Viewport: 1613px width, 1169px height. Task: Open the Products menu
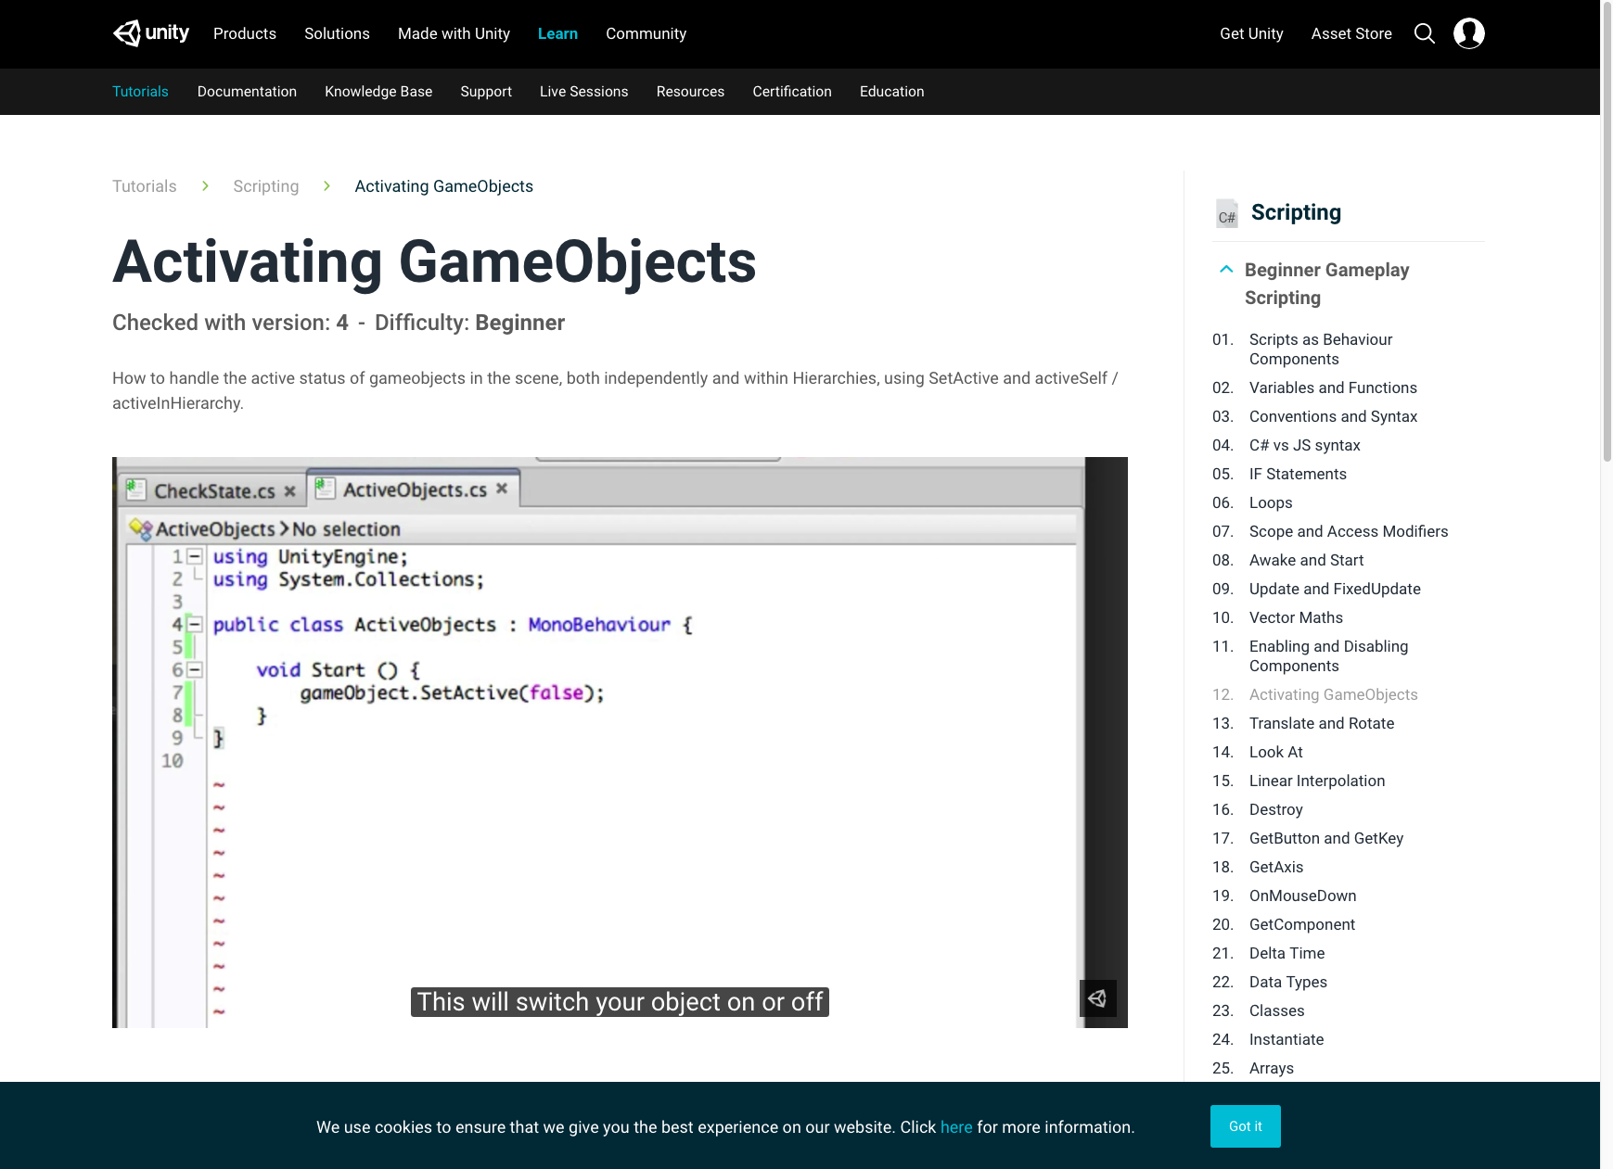245,33
